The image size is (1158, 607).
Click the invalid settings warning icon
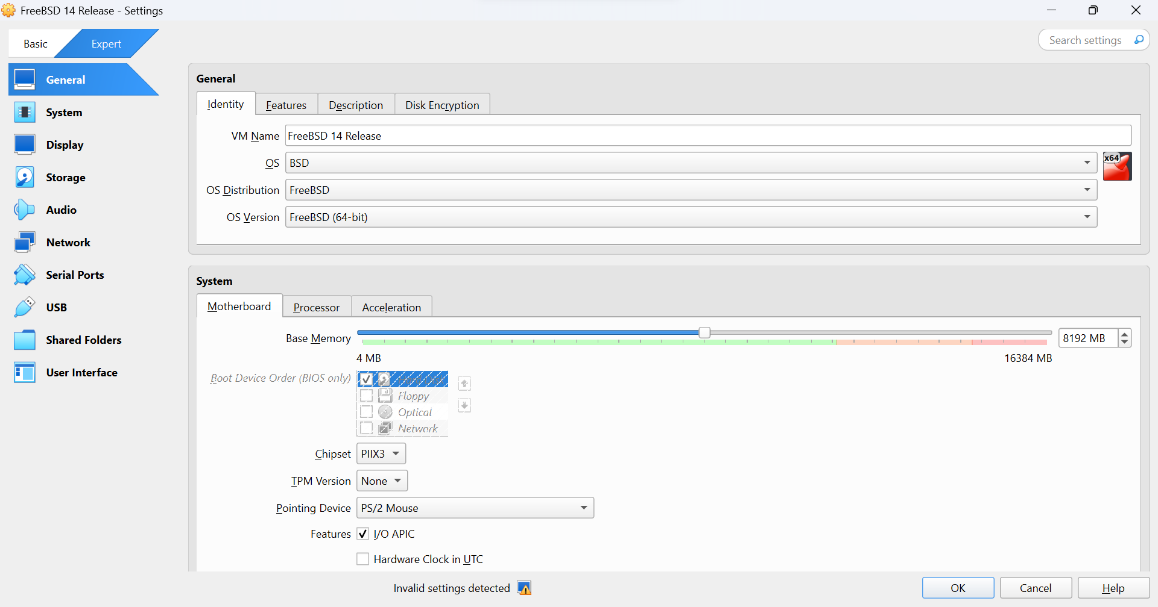(x=524, y=588)
